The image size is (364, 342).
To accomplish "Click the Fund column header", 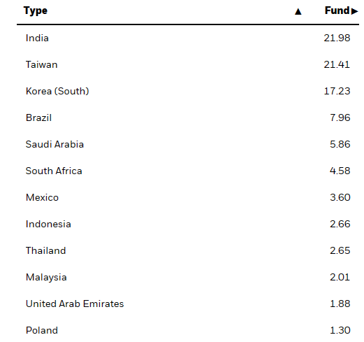I will coord(337,10).
